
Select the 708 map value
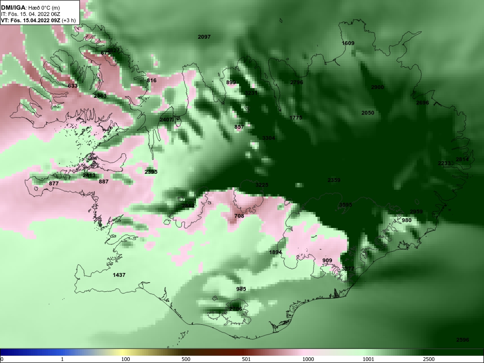pyautogui.click(x=239, y=216)
